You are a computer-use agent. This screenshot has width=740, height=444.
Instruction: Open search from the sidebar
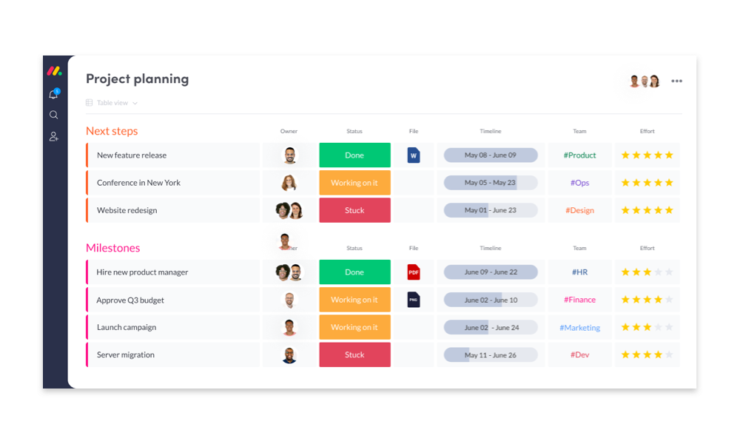54,115
